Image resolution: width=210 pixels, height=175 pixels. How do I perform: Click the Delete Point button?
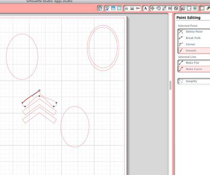(x=194, y=31)
